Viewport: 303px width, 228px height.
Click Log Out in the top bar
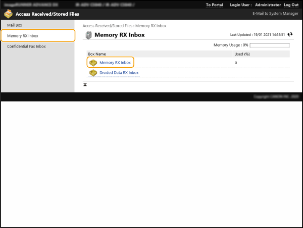[291, 5]
